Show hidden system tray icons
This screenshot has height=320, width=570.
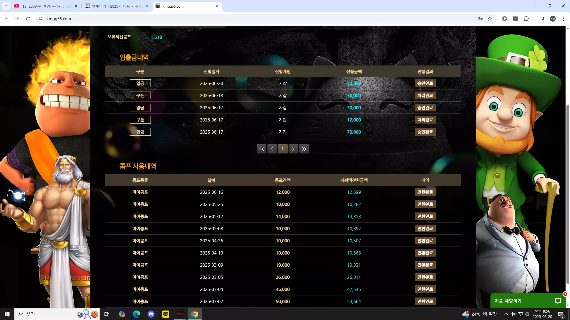(506, 314)
